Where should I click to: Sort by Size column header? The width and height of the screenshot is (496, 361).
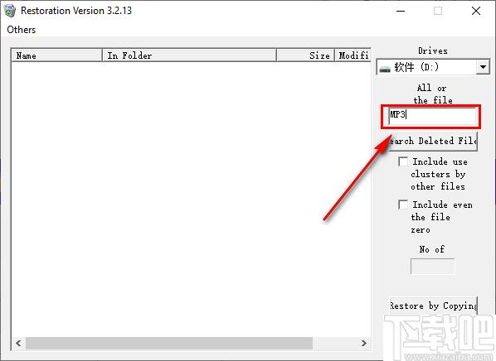pos(305,55)
